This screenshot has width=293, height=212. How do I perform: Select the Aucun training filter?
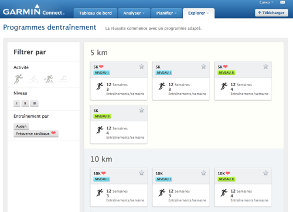pos(21,126)
